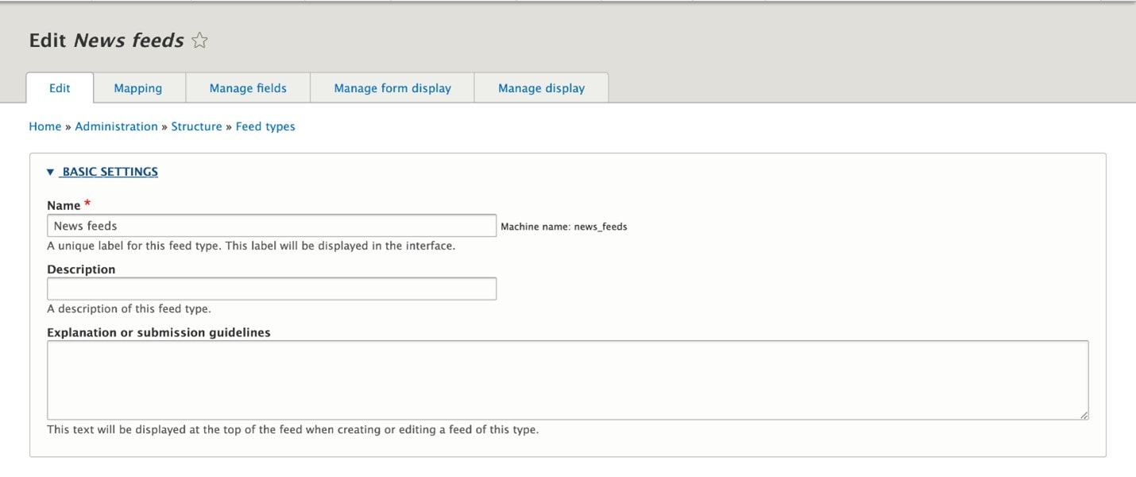Click the Description field label
The height and width of the screenshot is (477, 1136).
81,270
